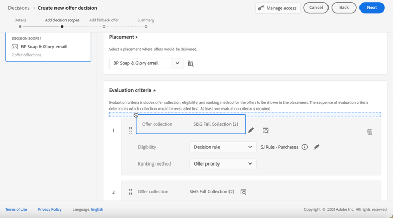Open the Decision rule eligibility dropdown

coord(223,147)
